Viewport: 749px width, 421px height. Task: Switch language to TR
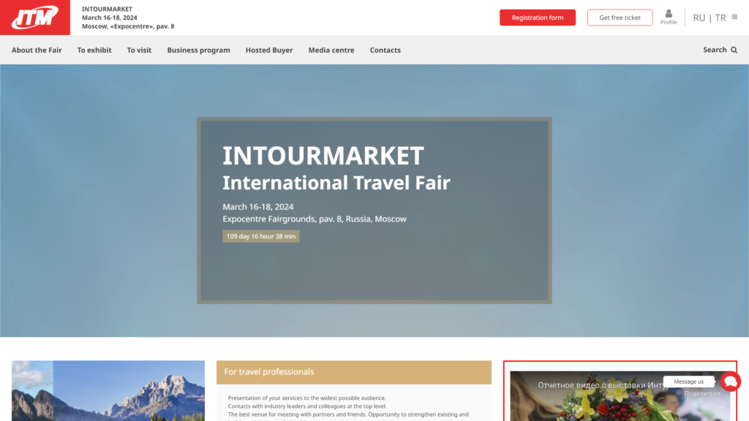(720, 18)
